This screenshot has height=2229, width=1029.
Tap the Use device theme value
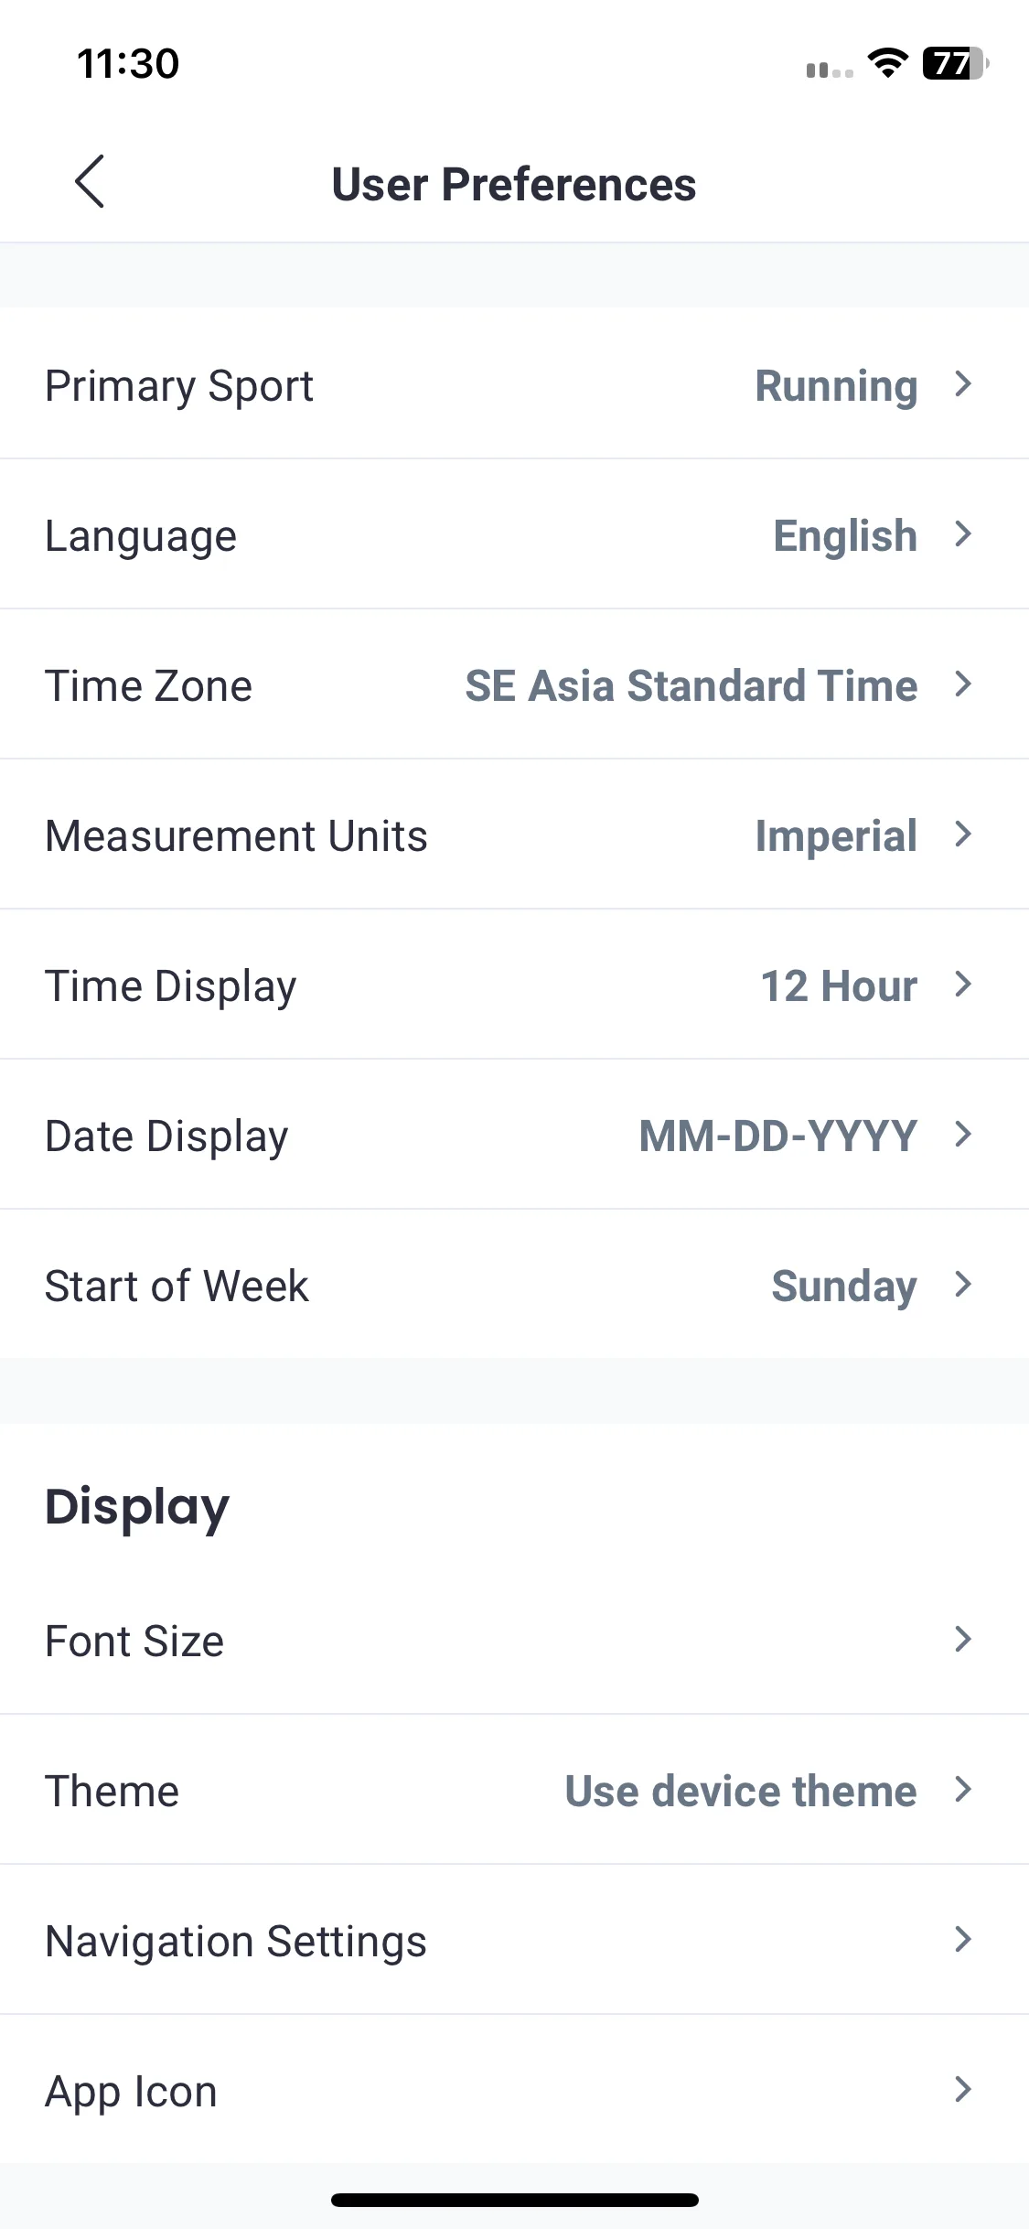[x=740, y=1791]
